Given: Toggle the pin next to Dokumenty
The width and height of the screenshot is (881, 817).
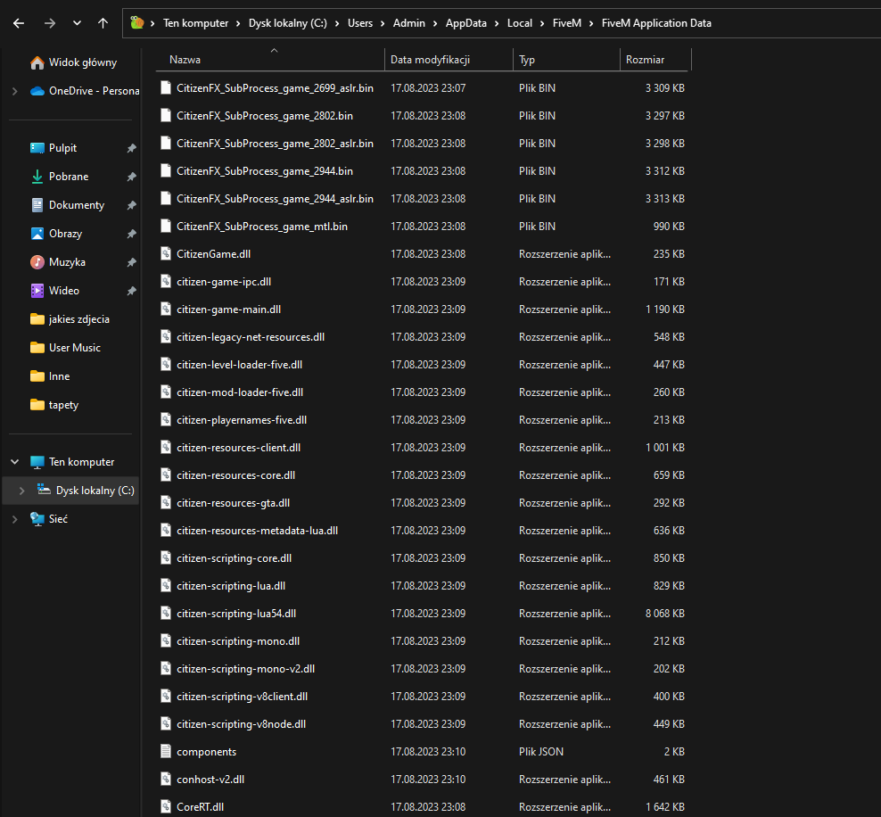Looking at the screenshot, I should tap(131, 205).
